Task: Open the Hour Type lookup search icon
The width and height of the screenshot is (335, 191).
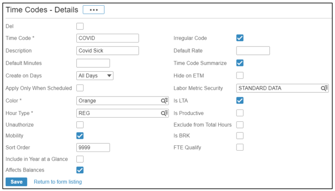Action: 164,113
